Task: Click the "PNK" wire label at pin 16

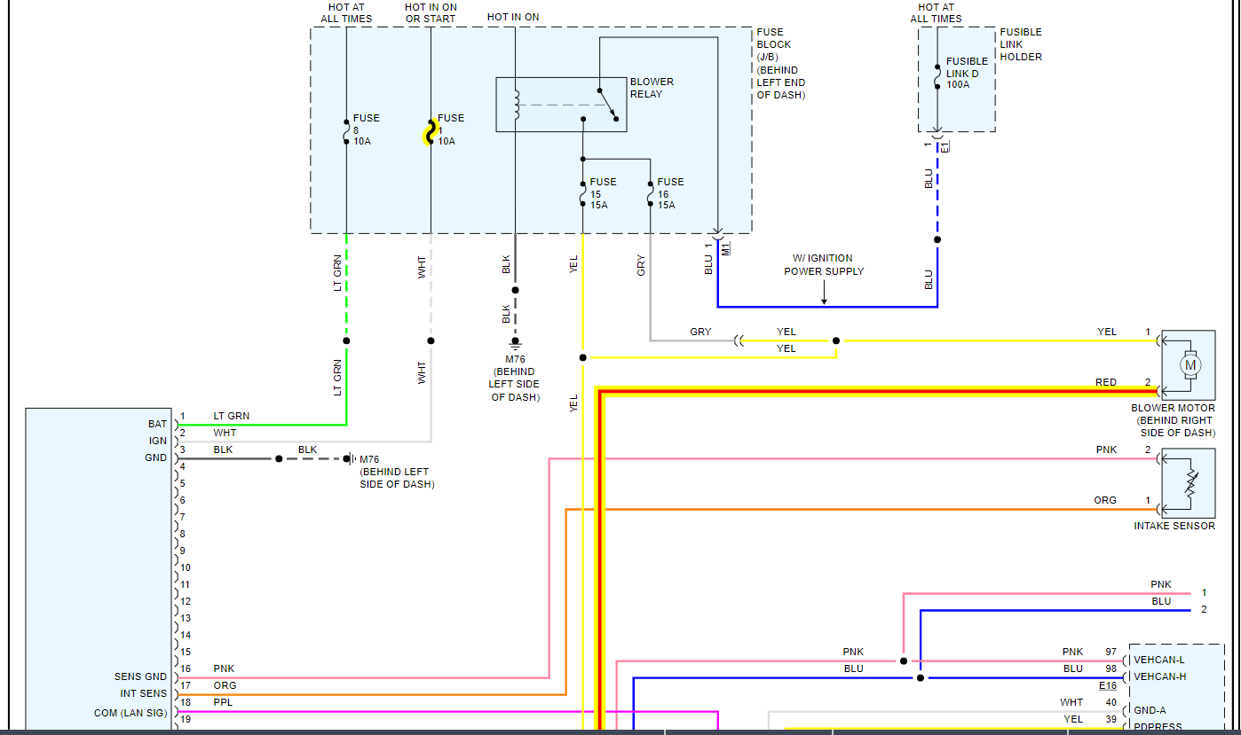Action: coord(225,669)
